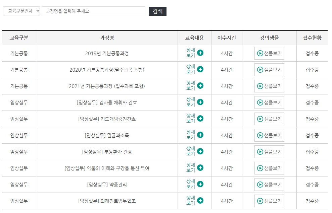
Task: Click 4시간 cell in 약품관리 row
Action: point(227,185)
